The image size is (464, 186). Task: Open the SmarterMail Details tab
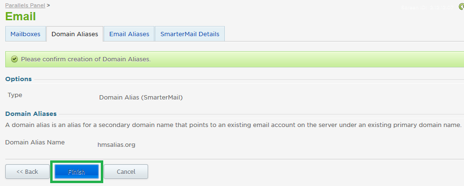click(190, 34)
